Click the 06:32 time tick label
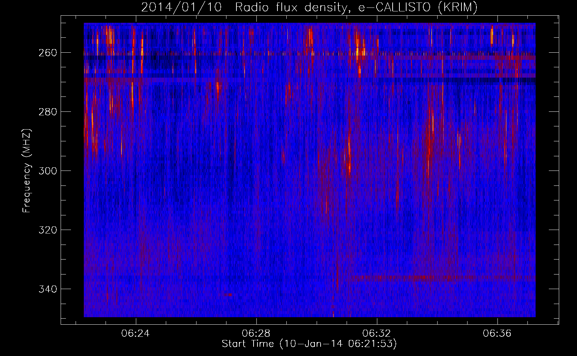 [377, 334]
